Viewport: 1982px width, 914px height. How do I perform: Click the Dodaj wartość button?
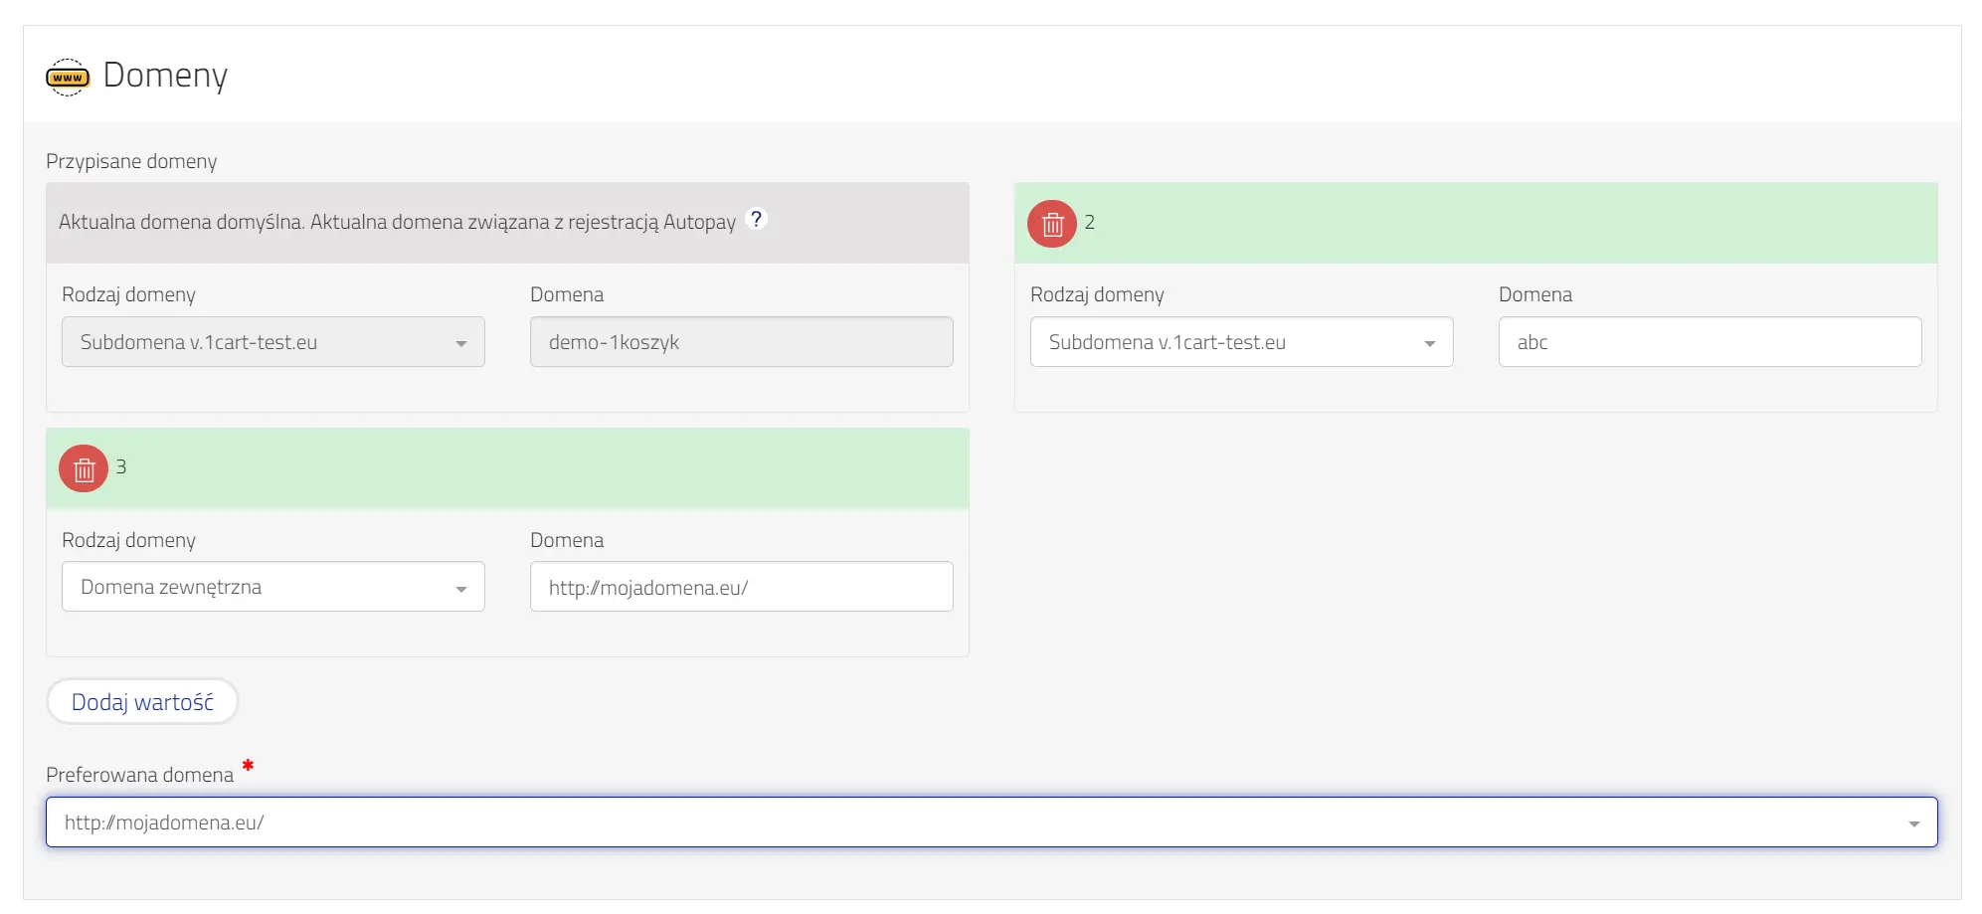[142, 702]
